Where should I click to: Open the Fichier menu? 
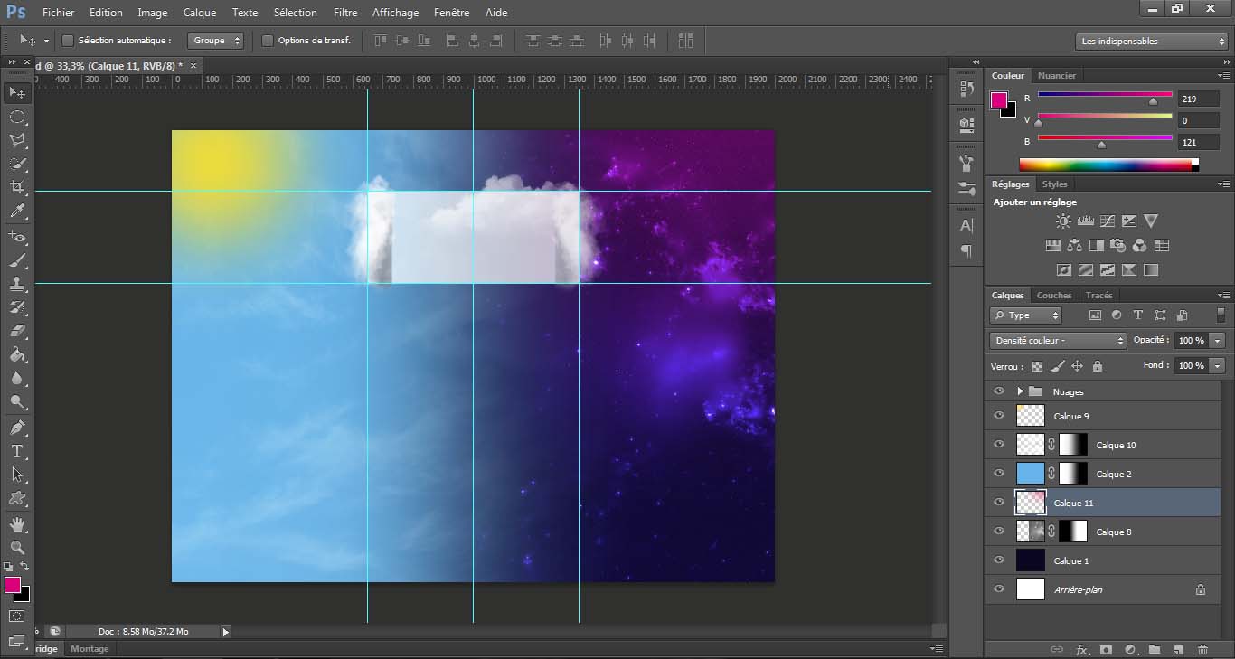(59, 13)
